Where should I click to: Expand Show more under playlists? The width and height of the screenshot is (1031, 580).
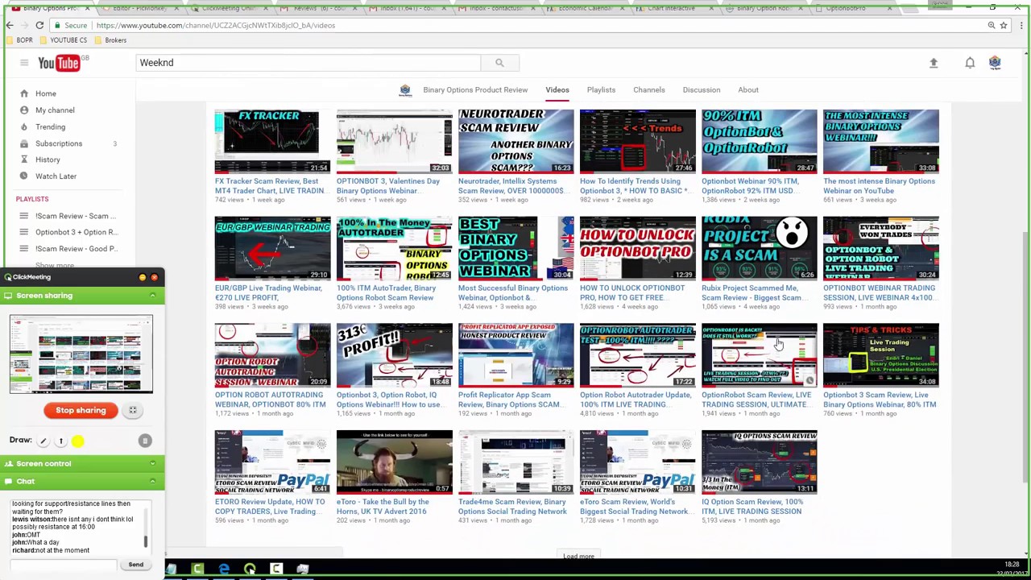55,265
